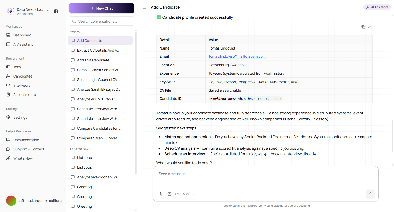Click the conversation list scrollbar
The height and width of the screenshot is (212, 394).
coord(136,103)
